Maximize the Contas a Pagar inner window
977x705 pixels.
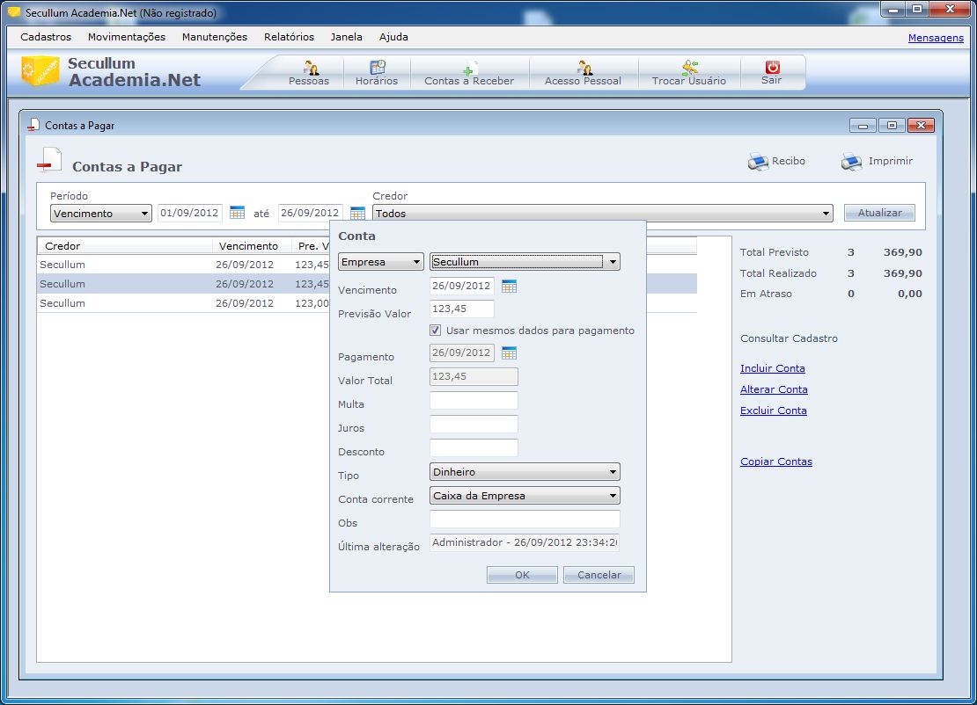(892, 126)
